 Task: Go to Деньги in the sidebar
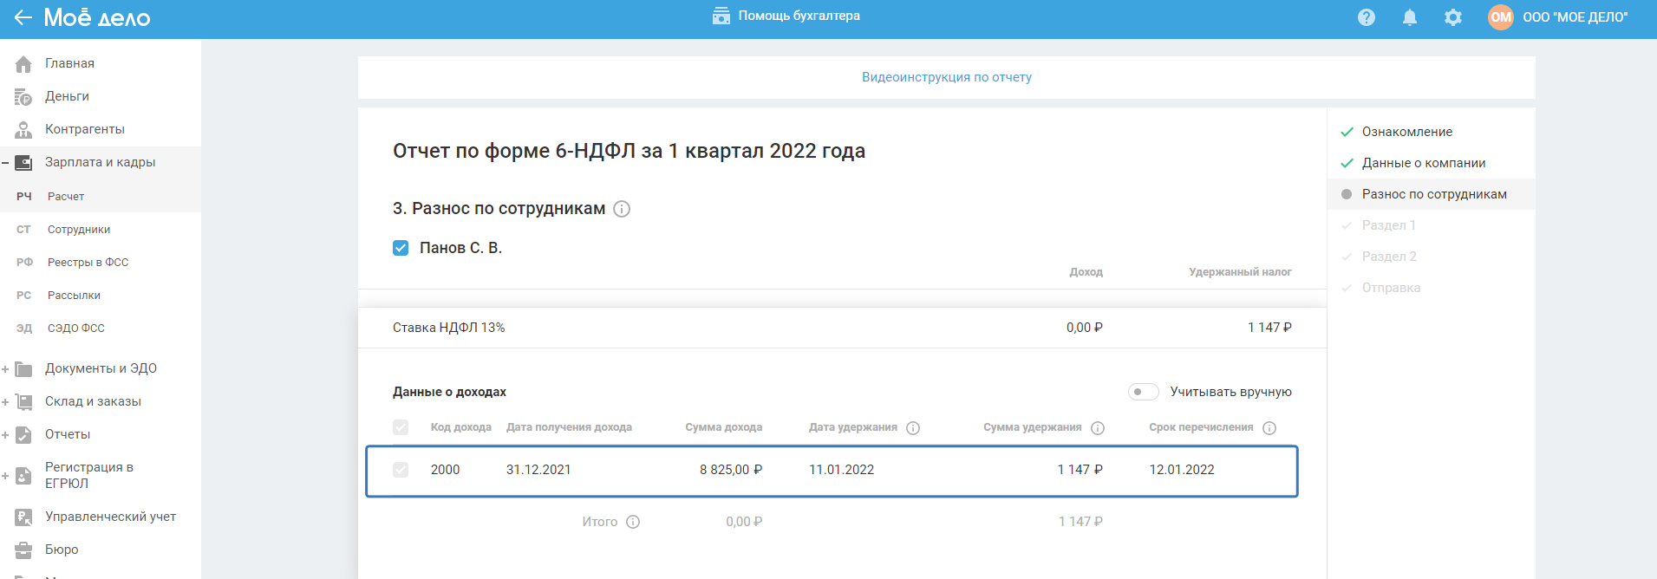[x=67, y=96]
